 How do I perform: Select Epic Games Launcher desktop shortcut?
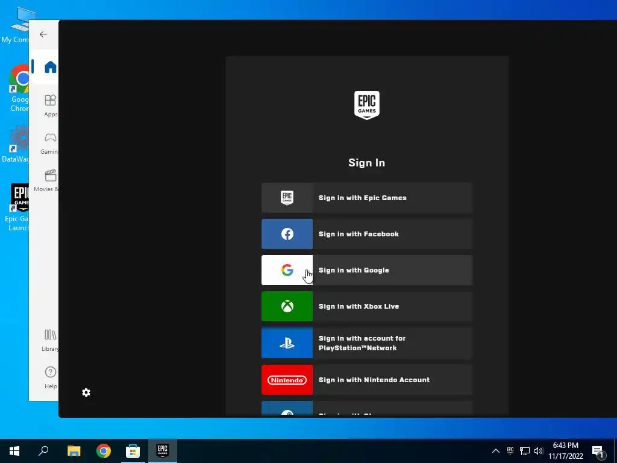pos(16,207)
